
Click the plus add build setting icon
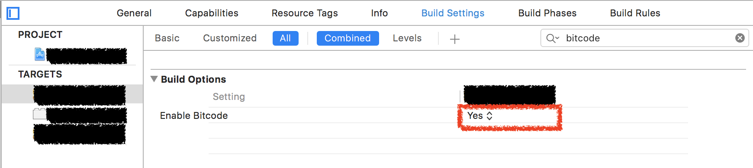(x=454, y=39)
